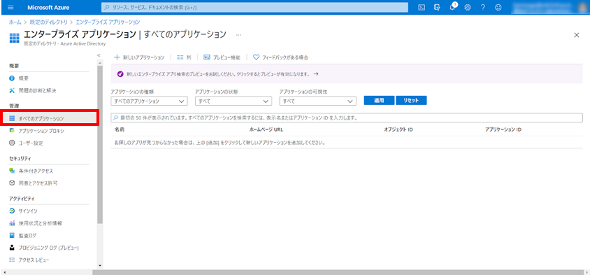Open アプリケーション プロキシ in the sidebar

(37, 131)
